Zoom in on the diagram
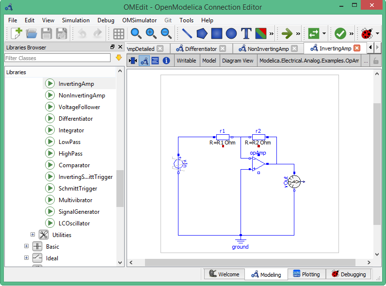386x286 pixels. pyautogui.click(x=151, y=33)
